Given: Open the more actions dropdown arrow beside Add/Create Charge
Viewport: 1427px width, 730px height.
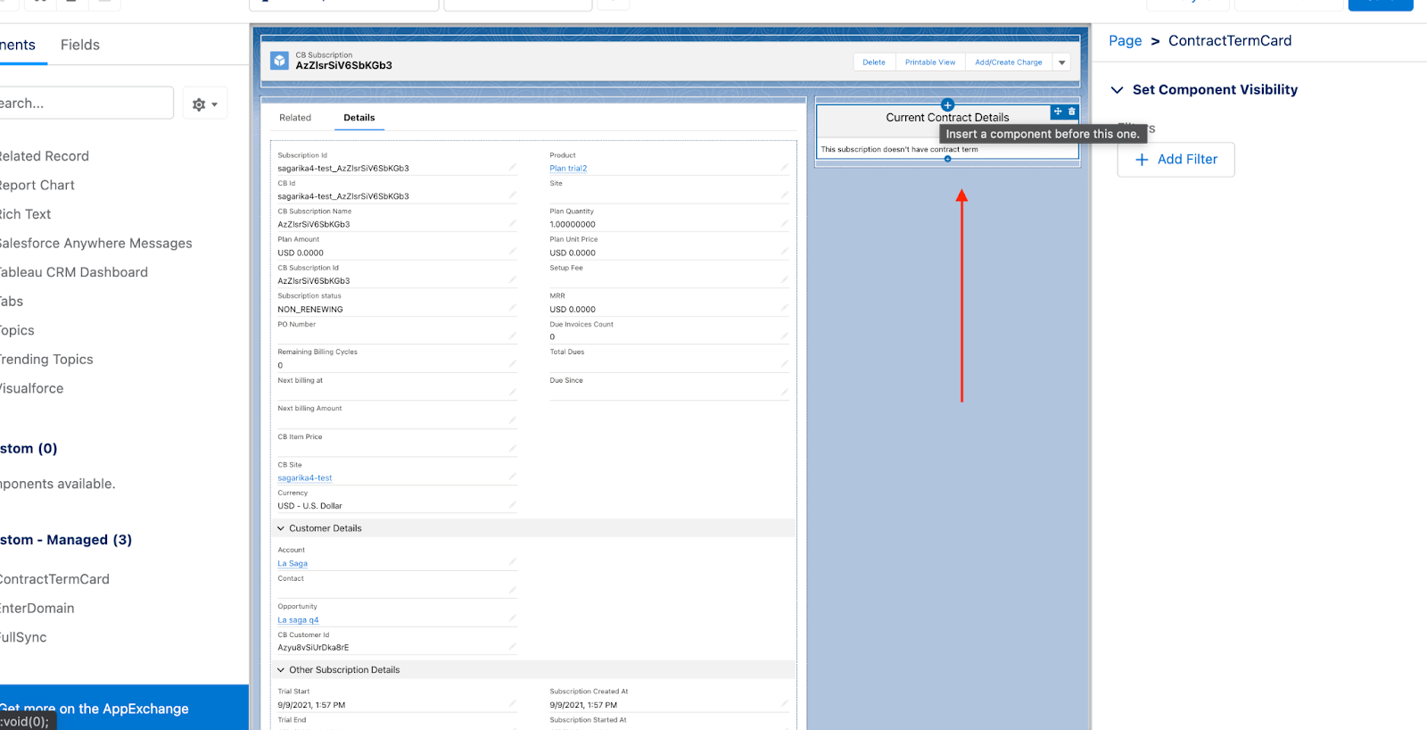Looking at the screenshot, I should pos(1062,62).
